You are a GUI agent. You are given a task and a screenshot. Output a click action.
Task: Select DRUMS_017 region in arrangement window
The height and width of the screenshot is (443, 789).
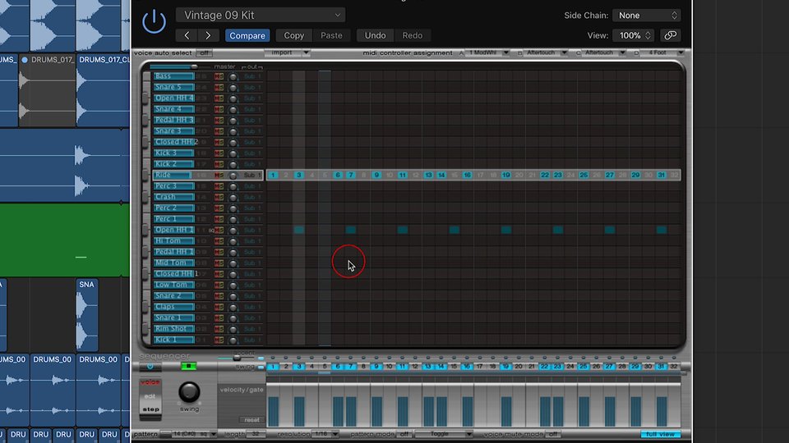pyautogui.click(x=48, y=90)
